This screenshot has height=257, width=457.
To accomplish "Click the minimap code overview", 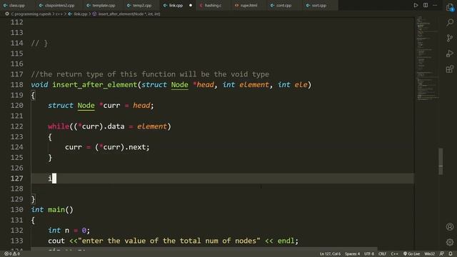I will click(427, 59).
